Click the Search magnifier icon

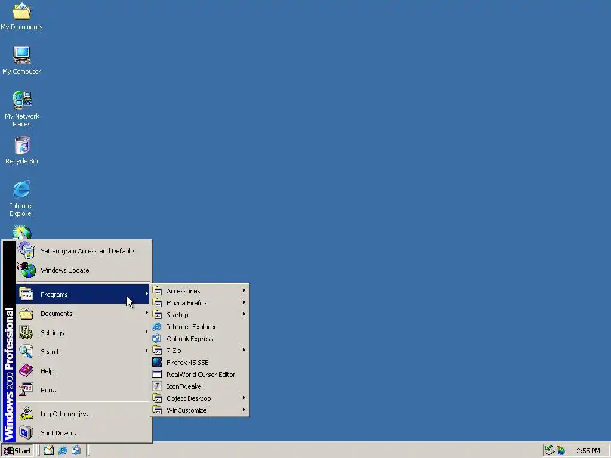point(26,351)
